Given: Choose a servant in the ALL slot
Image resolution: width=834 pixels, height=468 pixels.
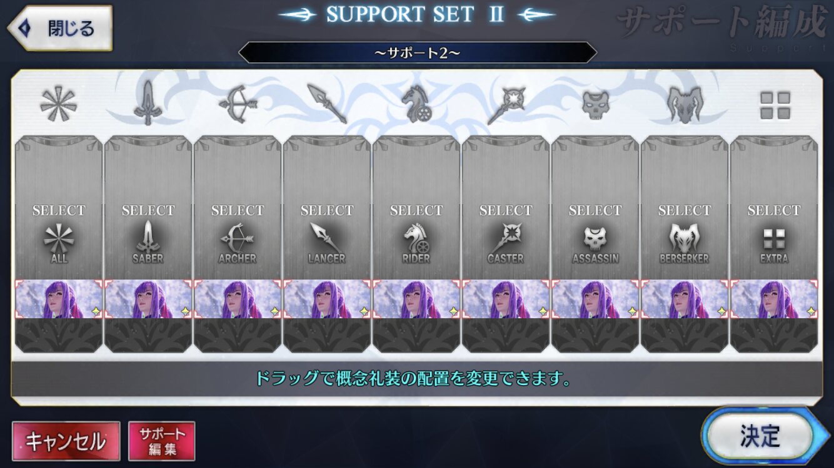Looking at the screenshot, I should point(59,207).
